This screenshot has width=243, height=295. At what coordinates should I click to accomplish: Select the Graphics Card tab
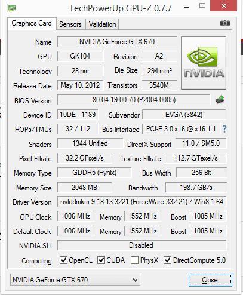32,23
